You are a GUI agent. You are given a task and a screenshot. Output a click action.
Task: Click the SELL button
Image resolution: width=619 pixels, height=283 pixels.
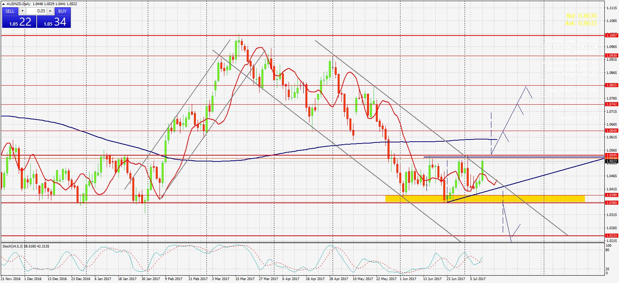10,11
